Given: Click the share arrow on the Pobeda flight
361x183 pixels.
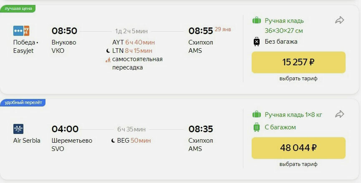Looking at the screenshot, I should pyautogui.click(x=339, y=20).
